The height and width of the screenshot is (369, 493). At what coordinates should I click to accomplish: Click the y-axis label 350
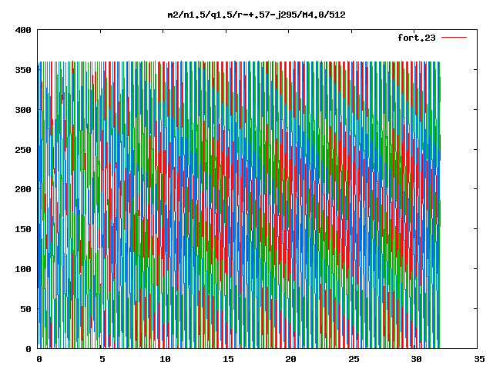[23, 70]
